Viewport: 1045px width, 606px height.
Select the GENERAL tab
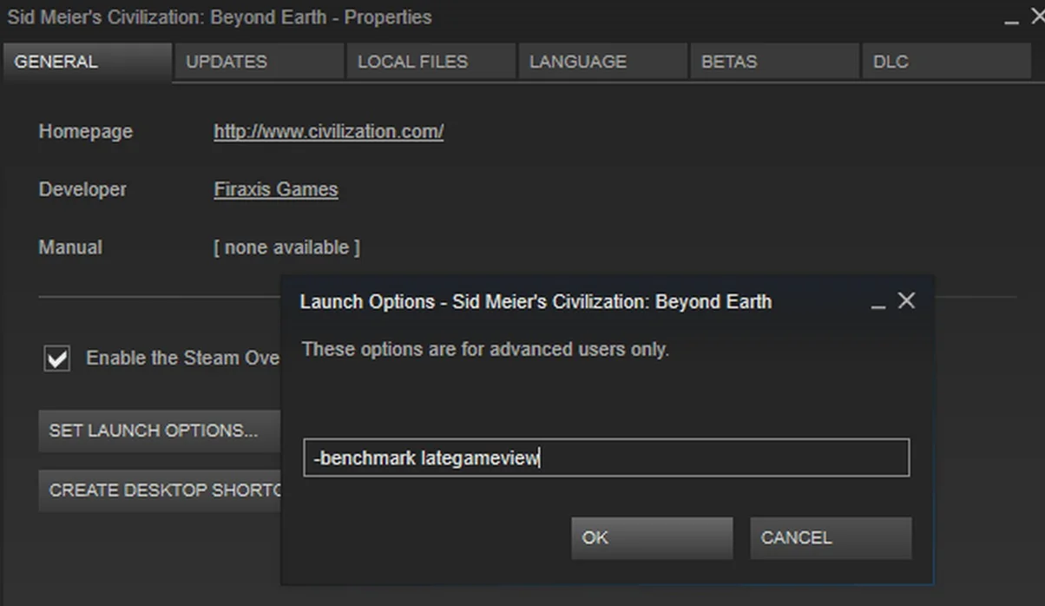87,62
